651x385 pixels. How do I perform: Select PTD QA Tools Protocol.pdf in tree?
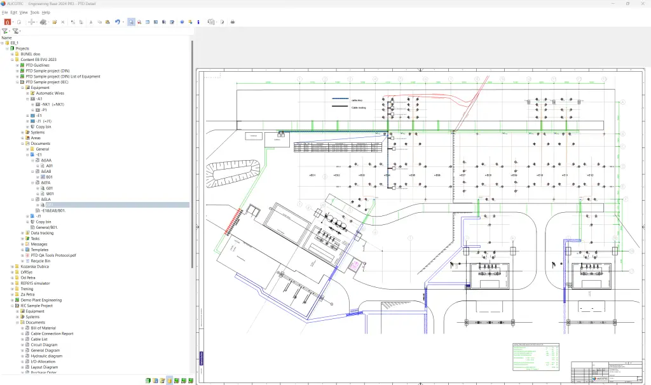coord(53,255)
